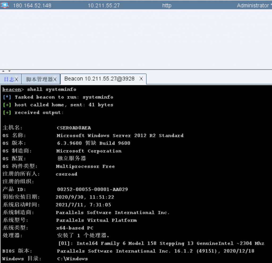Click the 系统启动时间 label
Screen dimensions: 272x263
click(21, 205)
